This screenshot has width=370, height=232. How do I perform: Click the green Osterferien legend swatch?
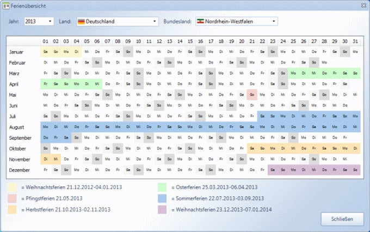[x=162, y=187]
